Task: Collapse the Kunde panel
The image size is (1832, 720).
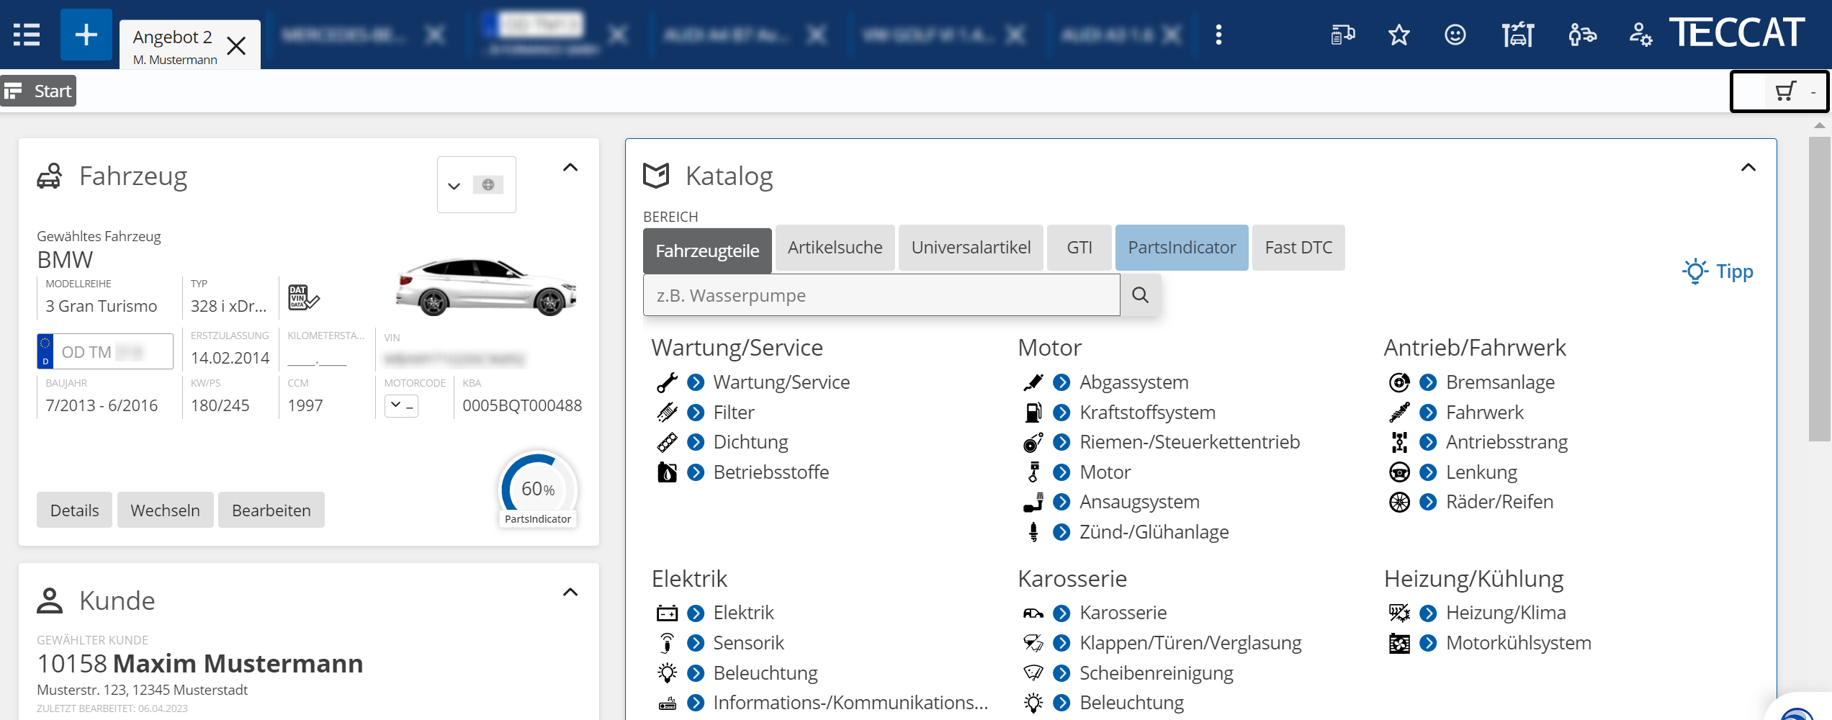Action: pyautogui.click(x=570, y=593)
